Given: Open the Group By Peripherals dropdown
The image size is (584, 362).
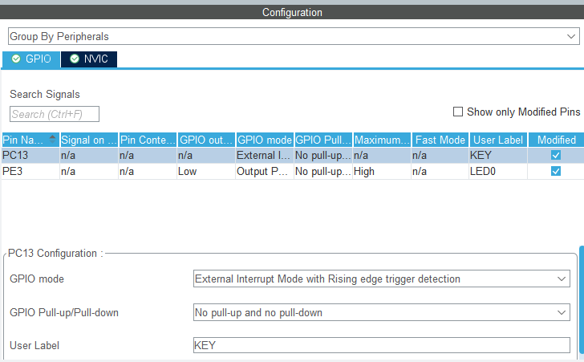Looking at the screenshot, I should [x=294, y=37].
